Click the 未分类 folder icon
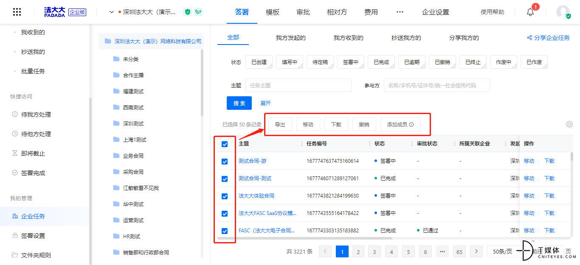 116,59
